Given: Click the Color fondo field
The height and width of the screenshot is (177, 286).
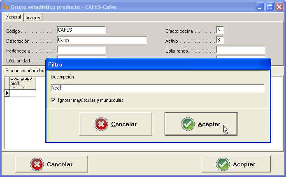Looking at the screenshot, I should 240,50.
